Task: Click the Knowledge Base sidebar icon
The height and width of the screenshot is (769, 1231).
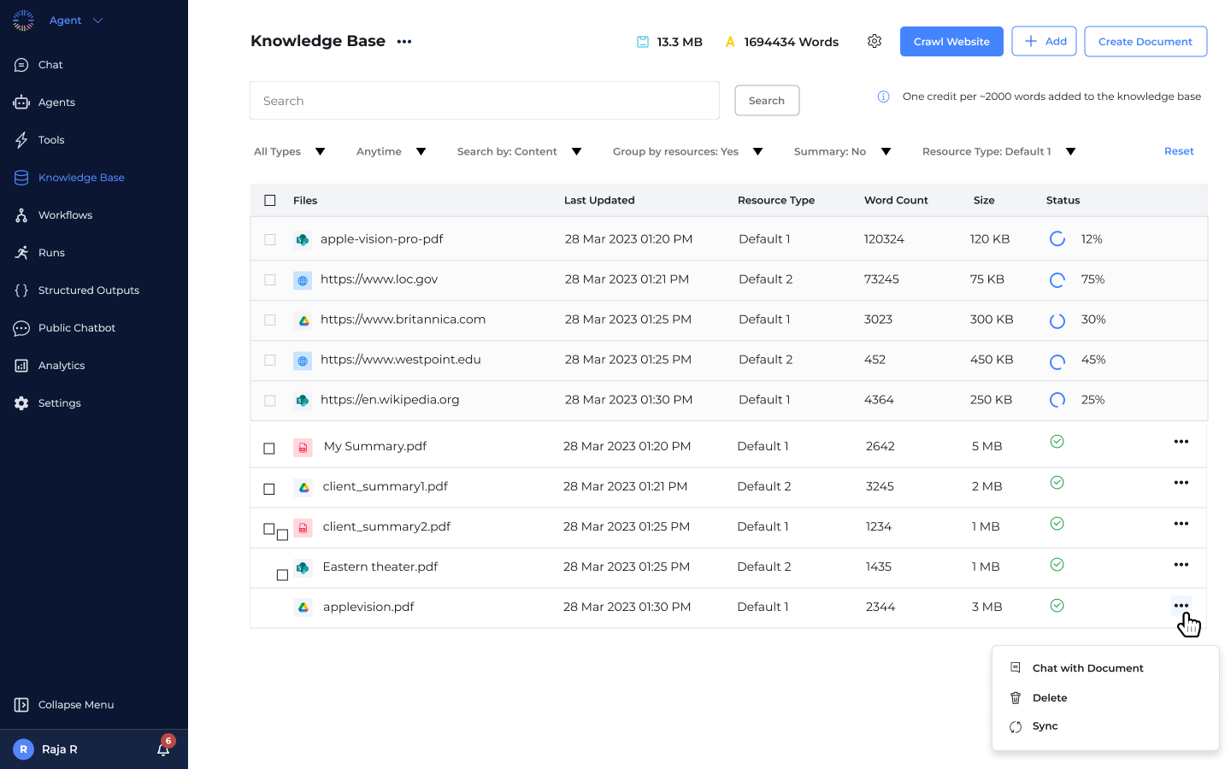Action: [x=21, y=178]
